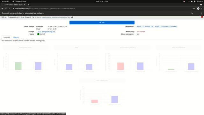Open a new tab with plus button
The image size is (204, 115).
point(29,5)
